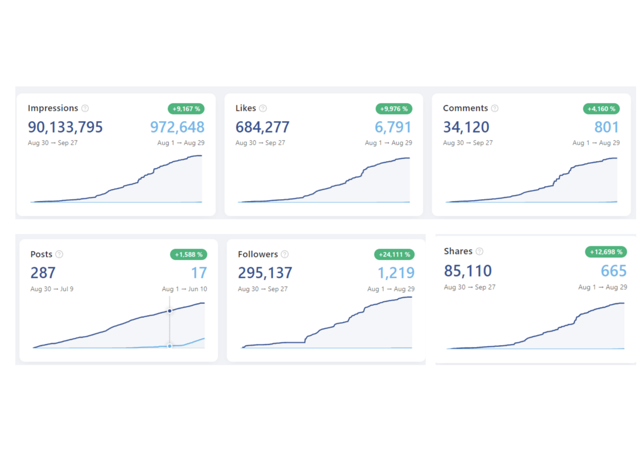Click the 295,137 followers count
Image resolution: width=644 pixels, height=468 pixels.
click(x=265, y=273)
